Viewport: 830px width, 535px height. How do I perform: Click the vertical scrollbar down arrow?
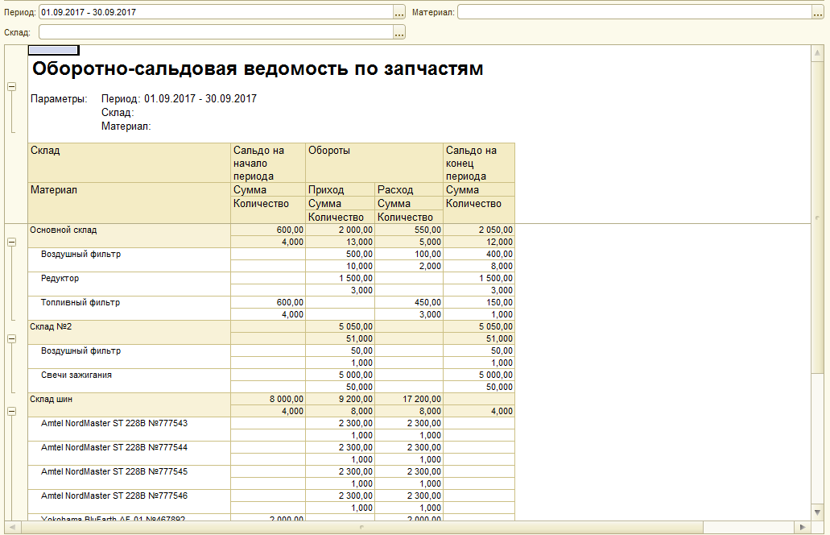[817, 512]
